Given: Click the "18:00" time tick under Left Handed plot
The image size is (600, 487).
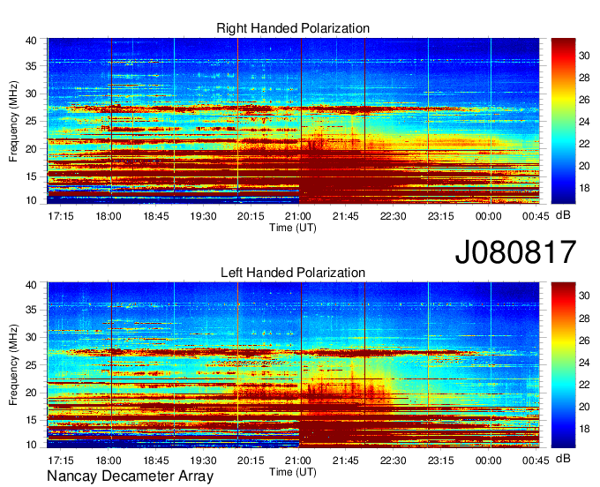Looking at the screenshot, I should pyautogui.click(x=109, y=460).
